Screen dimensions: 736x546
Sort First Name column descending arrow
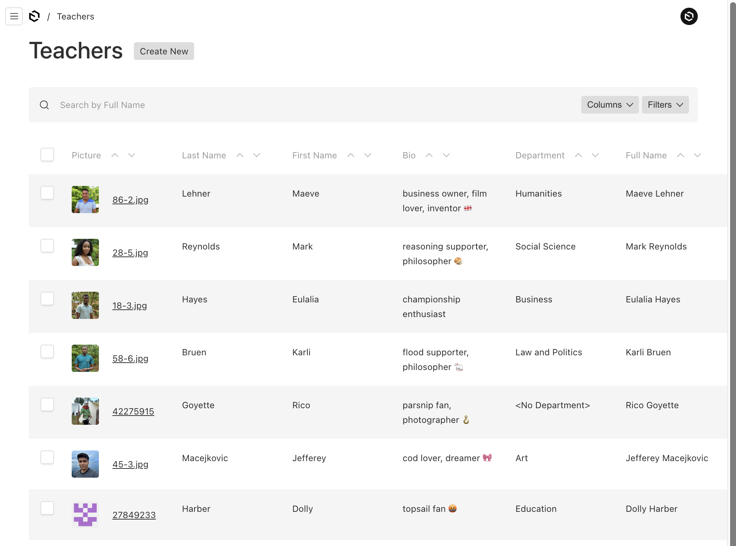coord(368,155)
